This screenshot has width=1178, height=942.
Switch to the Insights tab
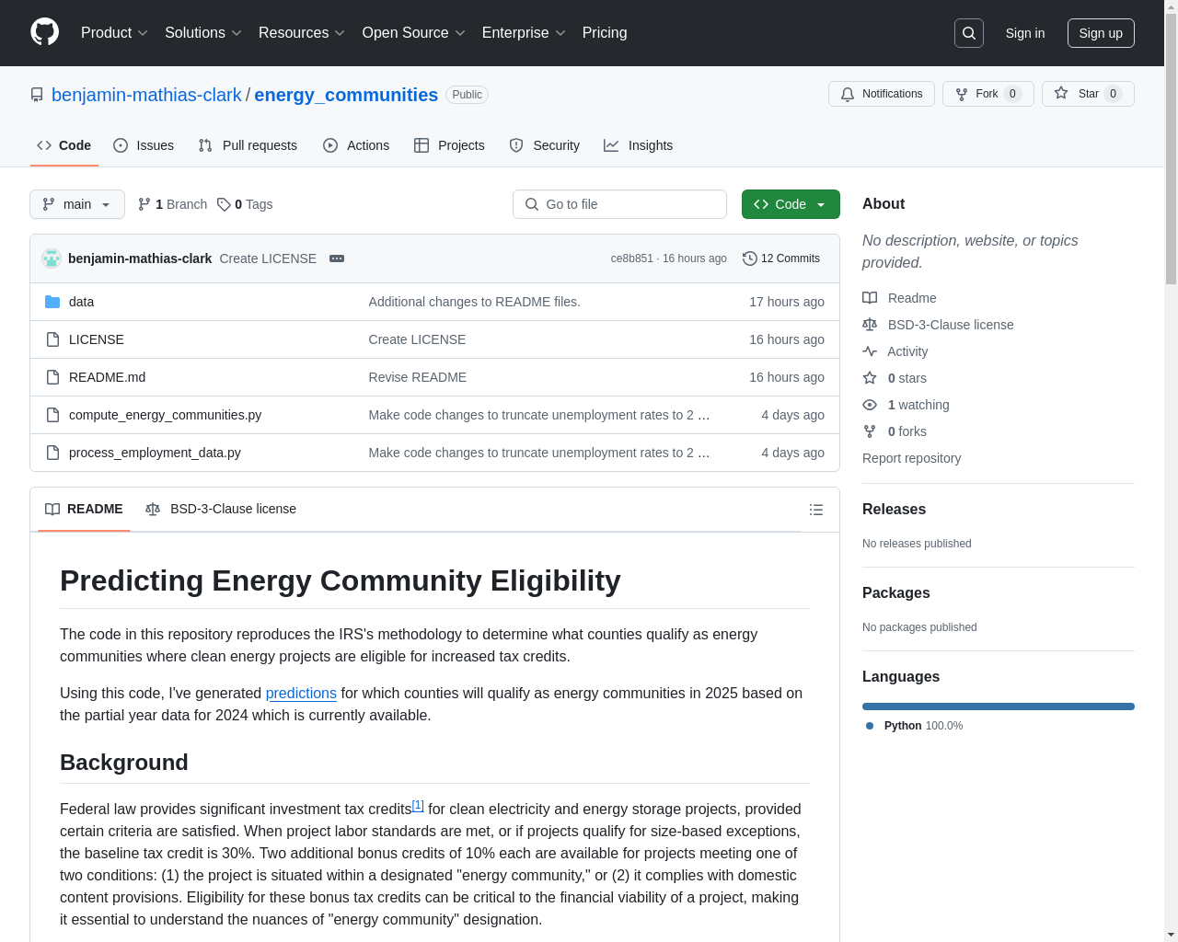pos(639,145)
